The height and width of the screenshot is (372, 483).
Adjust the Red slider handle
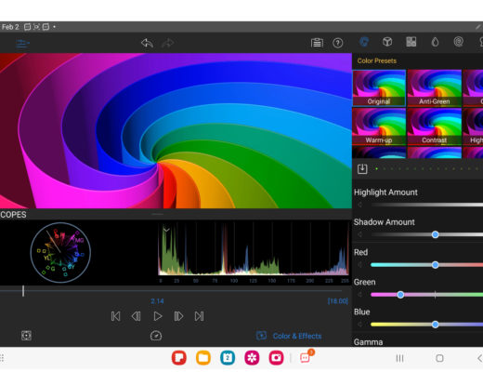(x=435, y=265)
